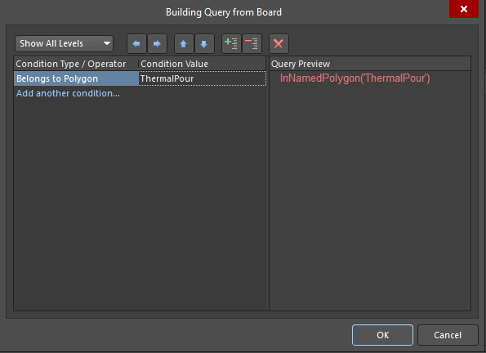
Task: Open the Show All Levels dropdown
Action: [x=65, y=43]
